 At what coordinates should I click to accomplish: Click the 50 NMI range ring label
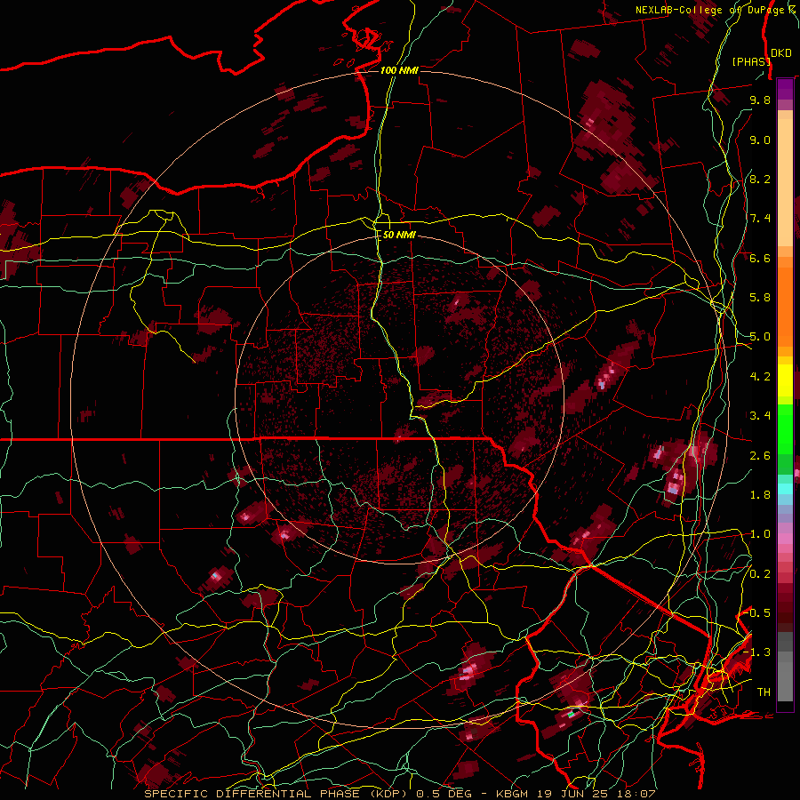pyautogui.click(x=399, y=235)
